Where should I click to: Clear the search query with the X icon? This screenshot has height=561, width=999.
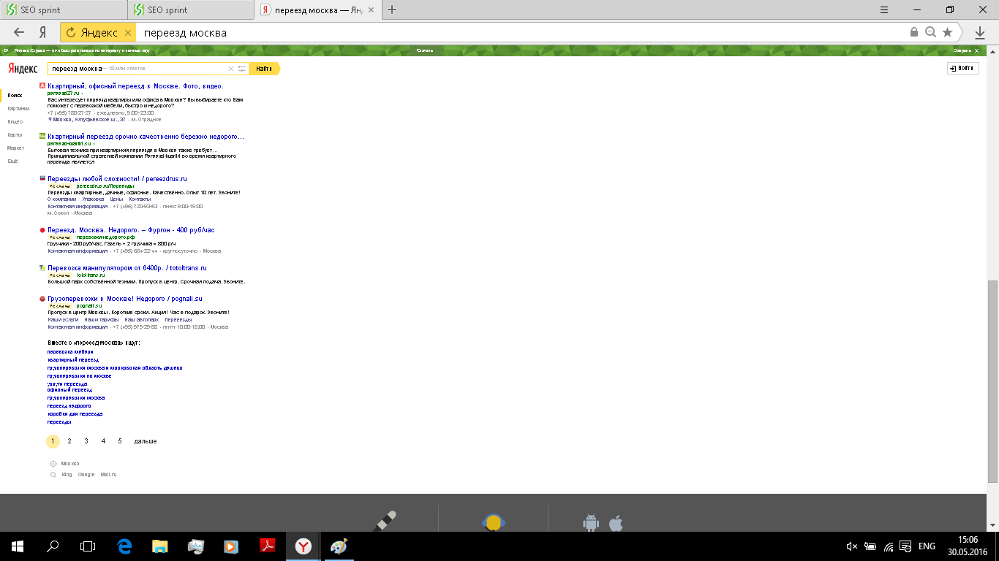click(231, 69)
